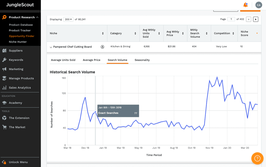Click the Marketing megaphone icon
The width and height of the screenshot is (266, 167).
click(4, 69)
